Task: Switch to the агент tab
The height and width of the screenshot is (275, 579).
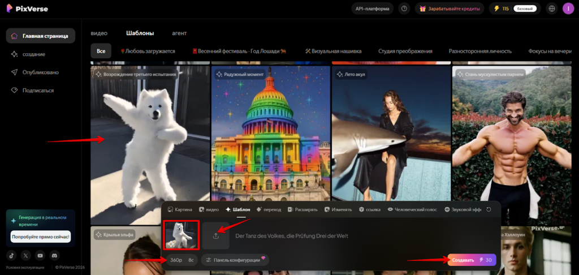Action: click(x=179, y=33)
